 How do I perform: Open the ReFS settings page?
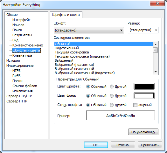pyautogui.click(x=17, y=76)
